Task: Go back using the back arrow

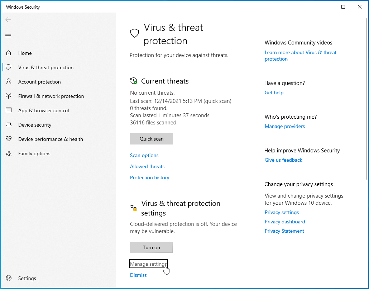Action: tap(8, 20)
